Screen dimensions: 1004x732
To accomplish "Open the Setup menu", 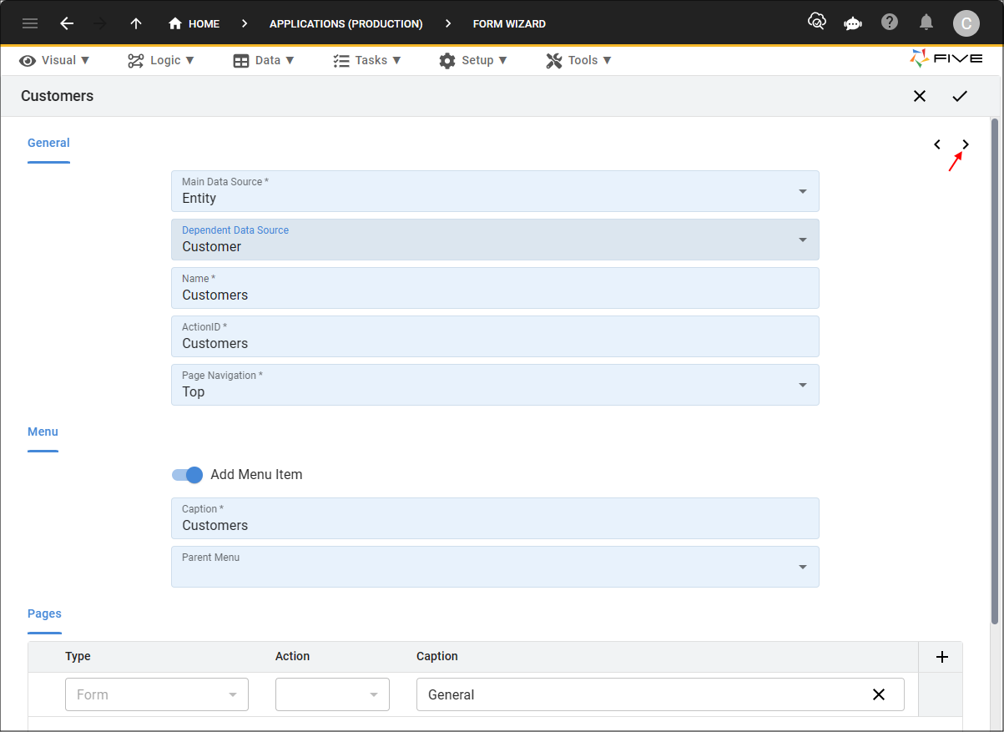I will pyautogui.click(x=473, y=60).
